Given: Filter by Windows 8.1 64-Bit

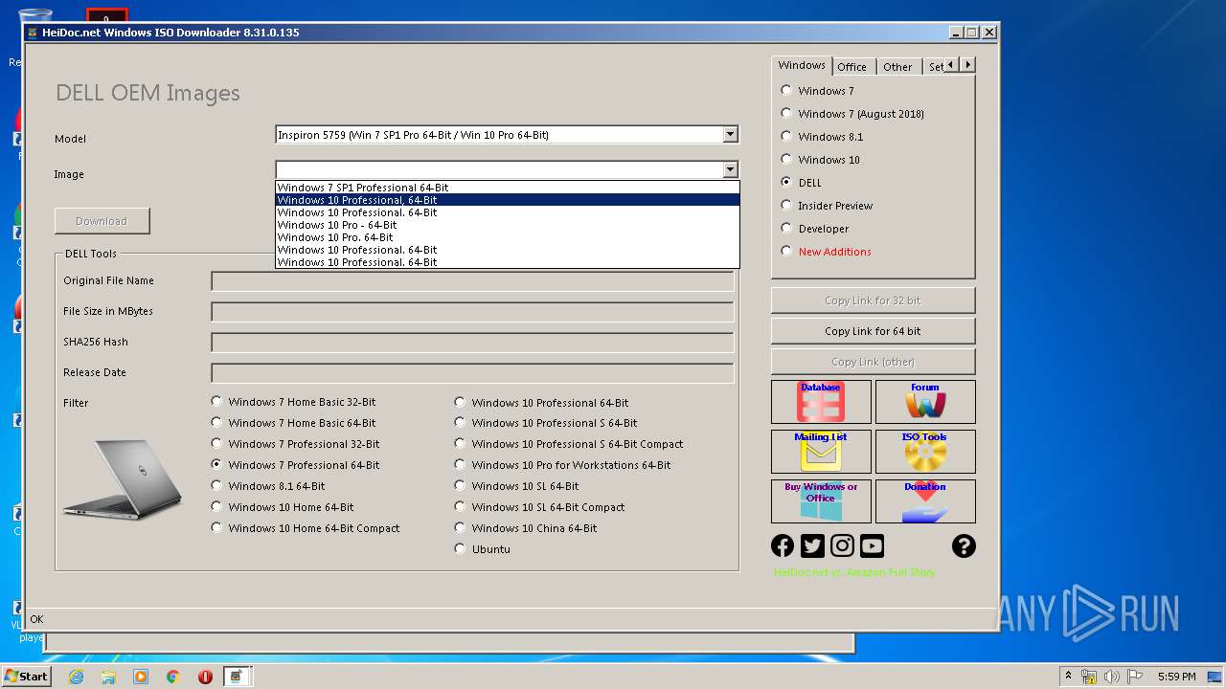Looking at the screenshot, I should click(x=268, y=486).
